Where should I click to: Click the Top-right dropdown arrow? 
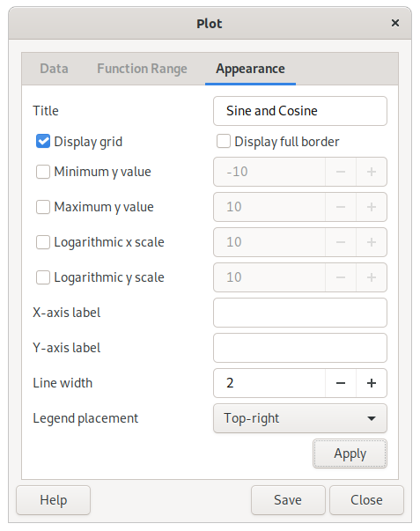(372, 418)
